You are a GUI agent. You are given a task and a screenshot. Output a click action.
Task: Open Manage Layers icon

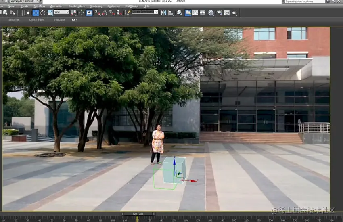click(x=180, y=13)
